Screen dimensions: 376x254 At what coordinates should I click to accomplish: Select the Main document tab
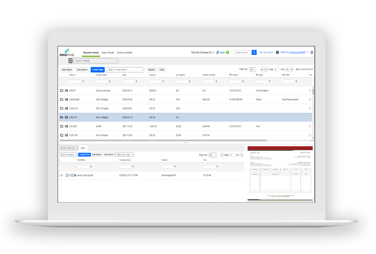pos(83,148)
